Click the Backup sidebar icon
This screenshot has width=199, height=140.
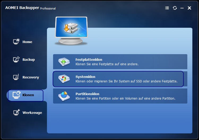[x=16, y=59]
